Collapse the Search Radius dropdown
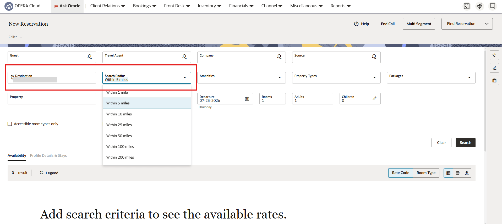Screen dimensions: 502x224 pyautogui.click(x=185, y=78)
